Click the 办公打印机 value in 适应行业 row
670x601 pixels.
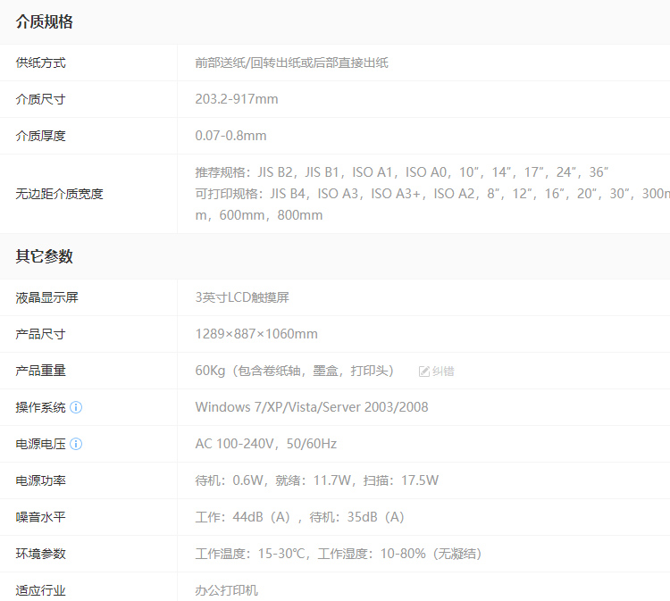pyautogui.click(x=227, y=590)
